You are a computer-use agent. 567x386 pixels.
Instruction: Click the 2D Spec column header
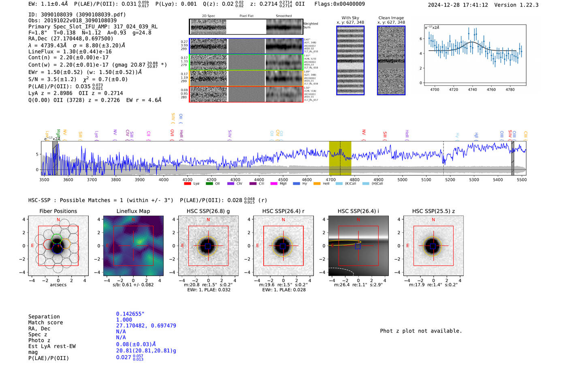(x=209, y=16)
